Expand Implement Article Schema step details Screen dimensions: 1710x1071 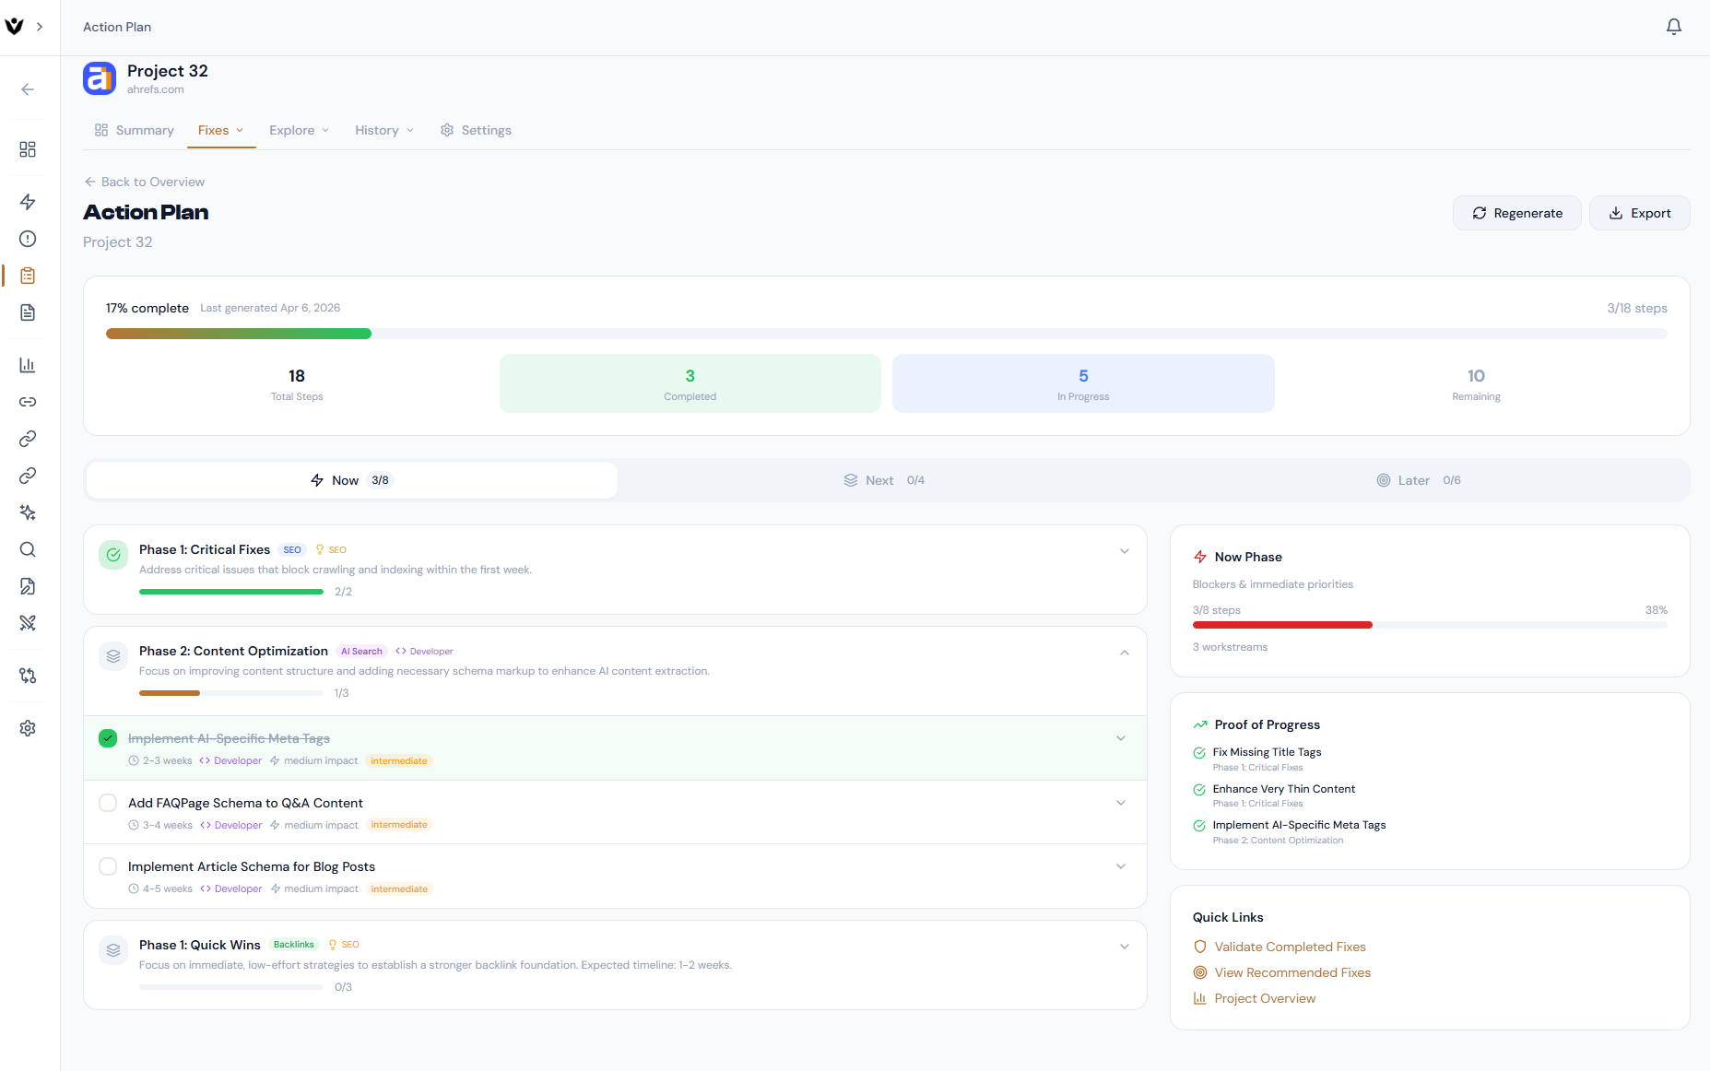tap(1121, 866)
